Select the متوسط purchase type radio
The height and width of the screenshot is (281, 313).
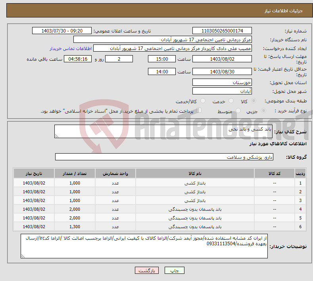pyautogui.click(x=238, y=111)
